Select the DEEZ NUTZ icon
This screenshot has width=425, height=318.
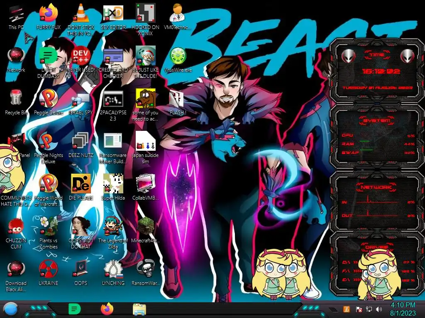(x=81, y=145)
